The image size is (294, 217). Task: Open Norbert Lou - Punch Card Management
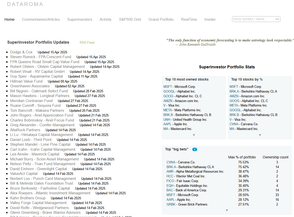[43, 179]
